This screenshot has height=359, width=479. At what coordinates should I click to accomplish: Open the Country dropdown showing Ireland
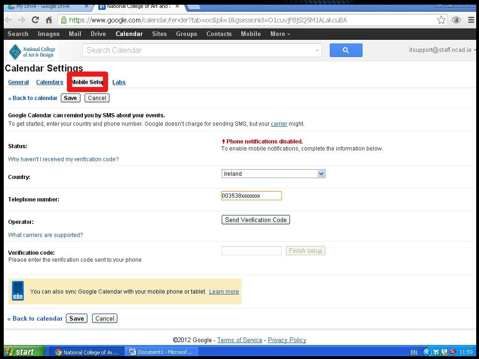pyautogui.click(x=273, y=174)
